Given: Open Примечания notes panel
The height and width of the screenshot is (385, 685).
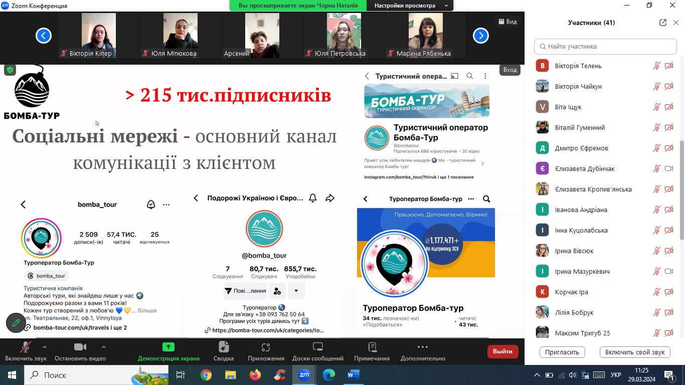Looking at the screenshot, I should coord(372,351).
